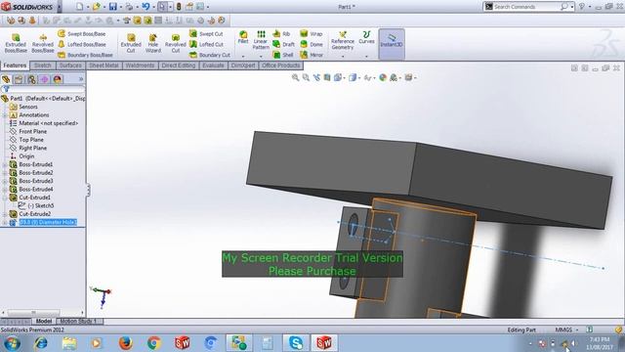The height and width of the screenshot is (352, 625).
Task: Switch to the Features tab
Action: tap(15, 66)
